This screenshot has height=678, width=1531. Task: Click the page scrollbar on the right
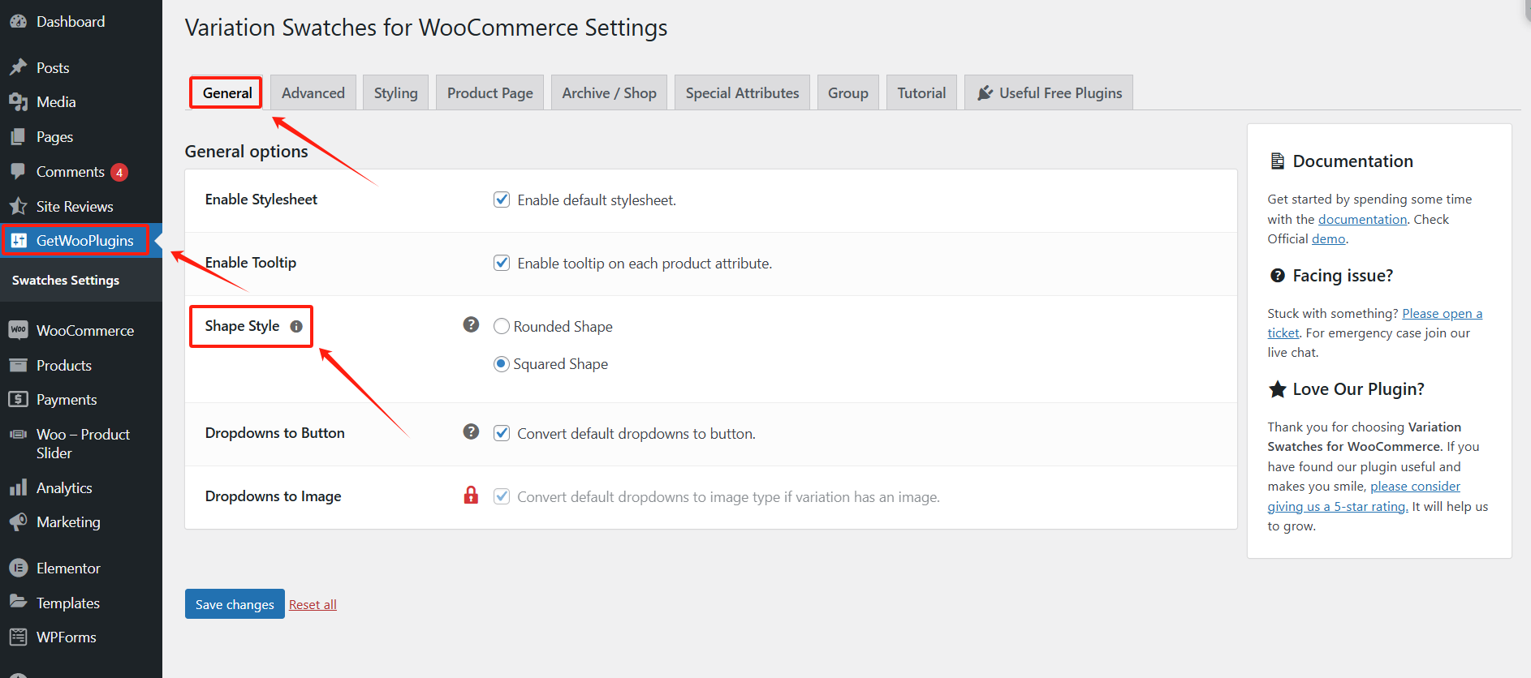point(1526,12)
